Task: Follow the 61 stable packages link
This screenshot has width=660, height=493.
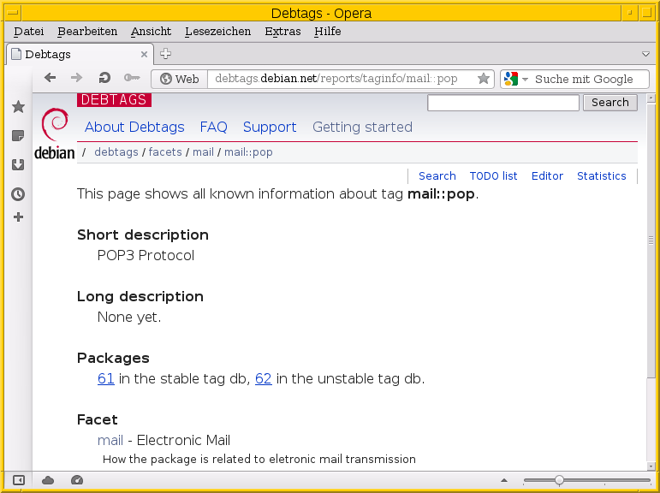Action: point(106,378)
